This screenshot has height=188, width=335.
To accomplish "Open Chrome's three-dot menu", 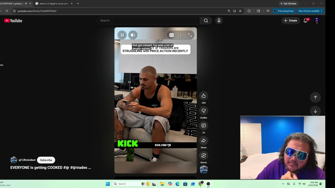I will [322, 11].
